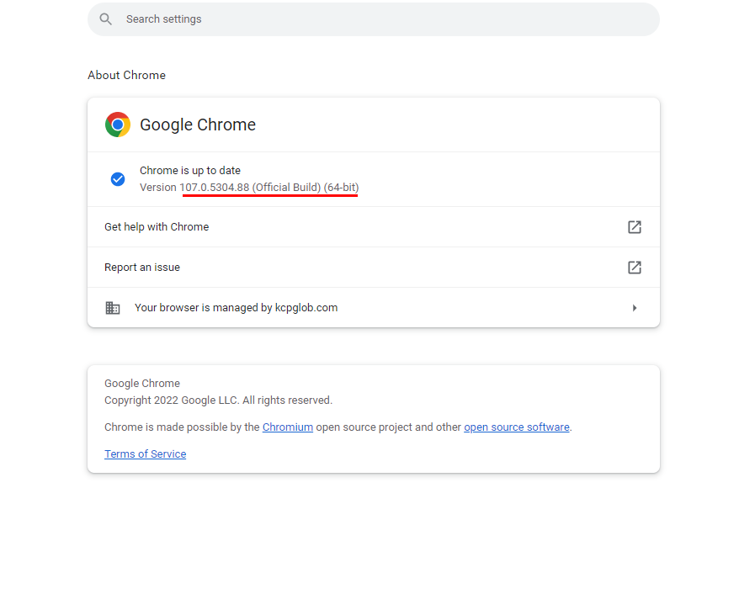
Task: Click the Google Chrome title text
Action: pyautogui.click(x=198, y=125)
